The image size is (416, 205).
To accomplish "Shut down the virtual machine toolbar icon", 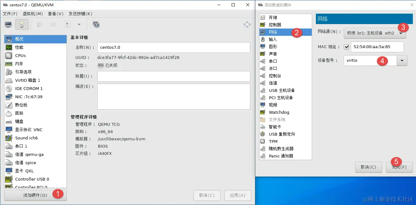I will 67,24.
